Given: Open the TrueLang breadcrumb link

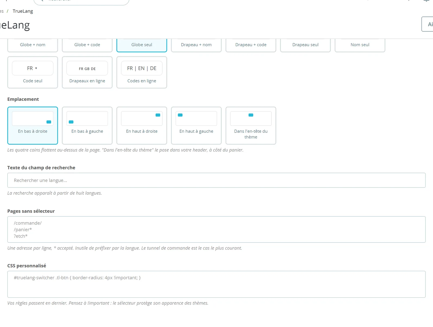Looking at the screenshot, I should point(23,11).
